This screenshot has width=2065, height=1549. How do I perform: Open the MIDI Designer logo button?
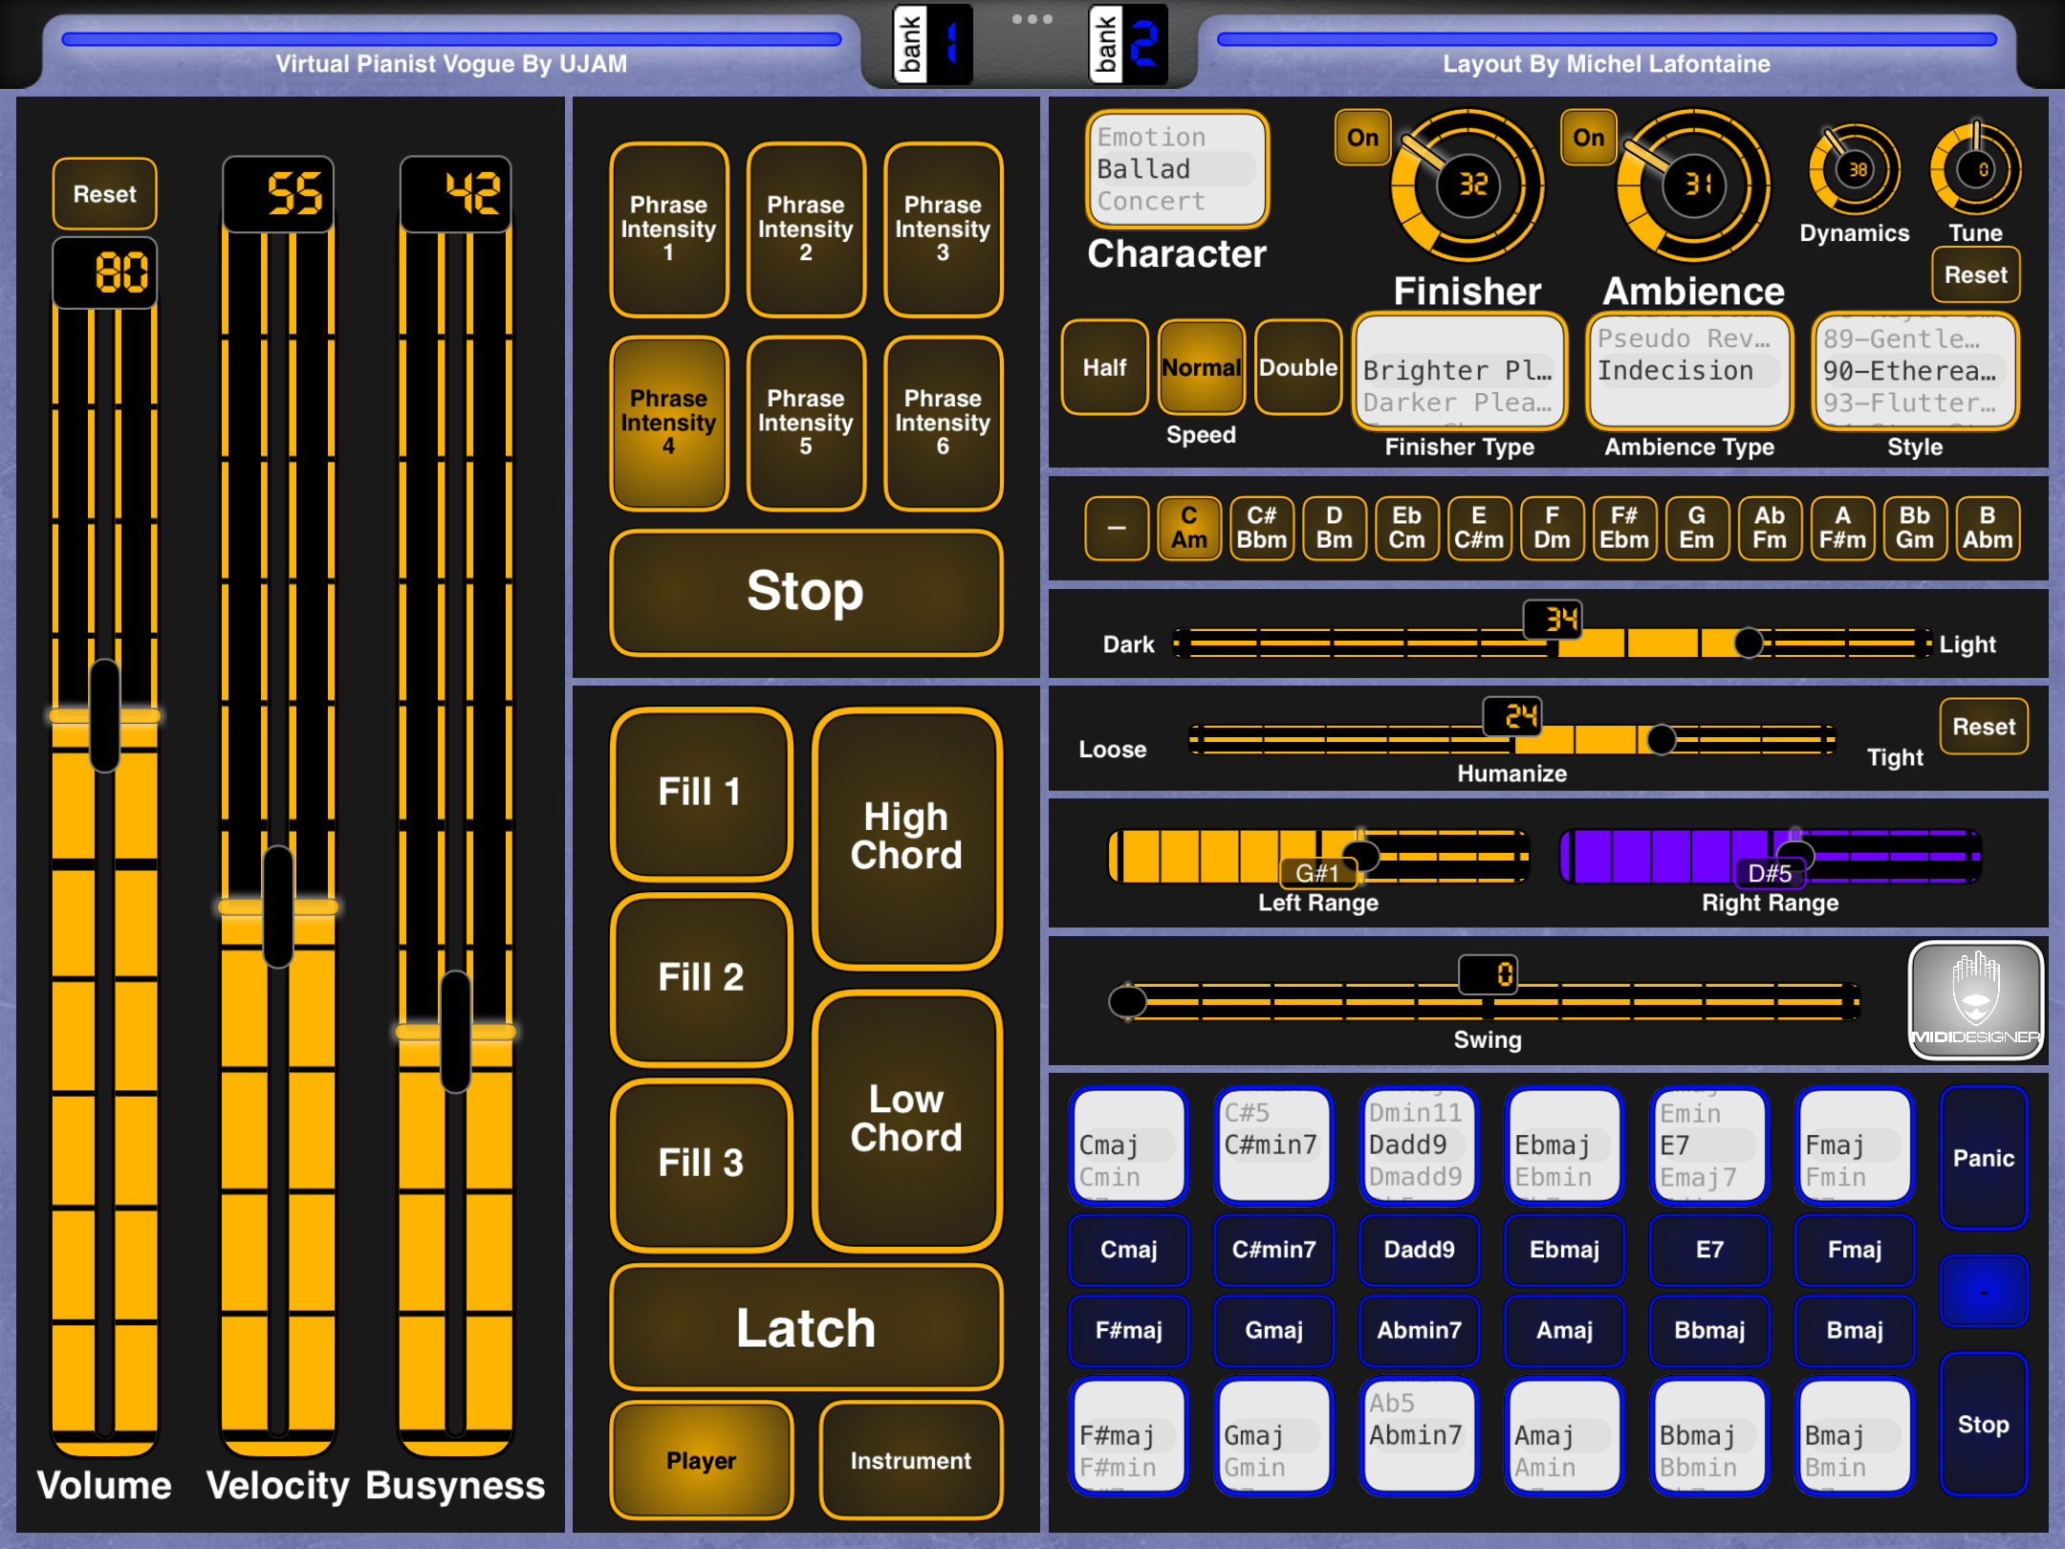click(1975, 1000)
